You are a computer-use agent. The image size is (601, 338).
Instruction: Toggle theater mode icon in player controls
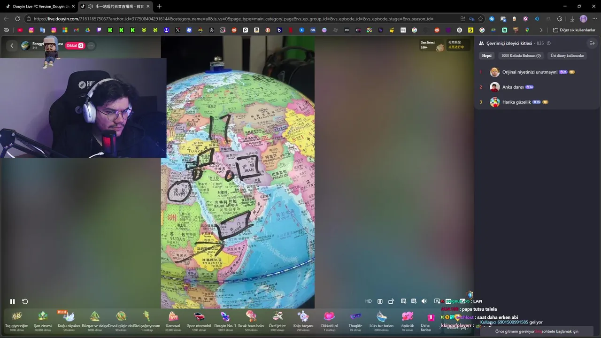tap(380, 301)
